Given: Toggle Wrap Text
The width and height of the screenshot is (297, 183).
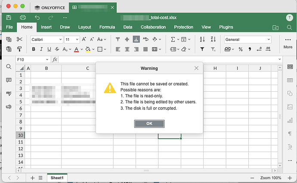Looking at the screenshot, I should (145, 40).
